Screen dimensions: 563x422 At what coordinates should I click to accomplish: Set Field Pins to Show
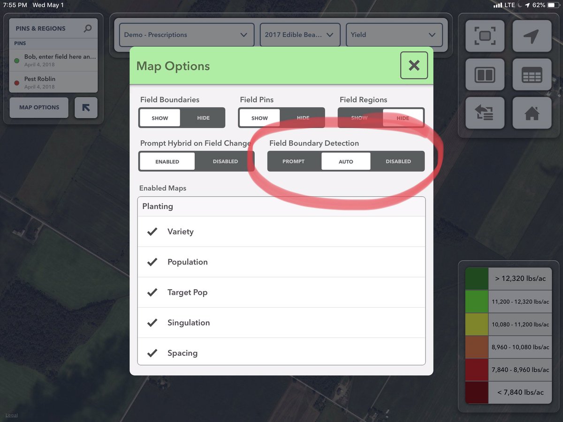pos(259,118)
